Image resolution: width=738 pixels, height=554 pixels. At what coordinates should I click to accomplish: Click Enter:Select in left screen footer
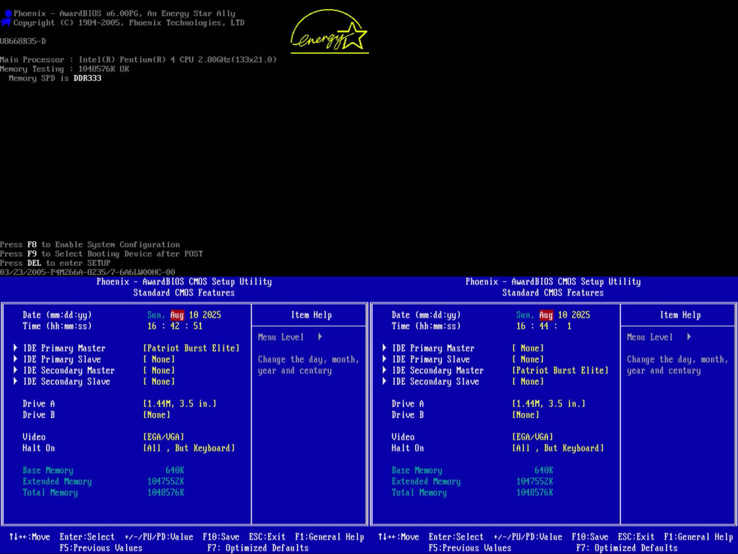pyautogui.click(x=87, y=537)
